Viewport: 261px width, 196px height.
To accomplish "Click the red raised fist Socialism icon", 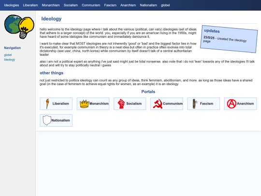I will pos(121,104).
